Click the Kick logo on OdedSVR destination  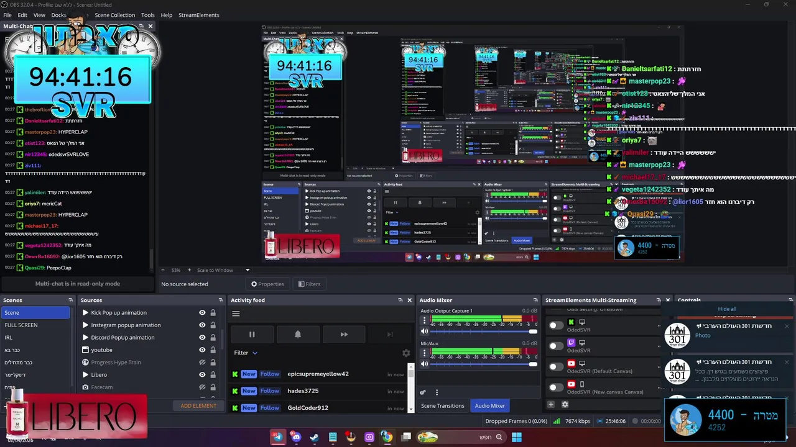click(572, 322)
